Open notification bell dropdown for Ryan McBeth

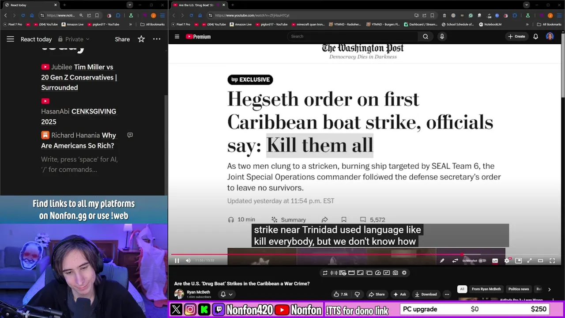(226, 294)
